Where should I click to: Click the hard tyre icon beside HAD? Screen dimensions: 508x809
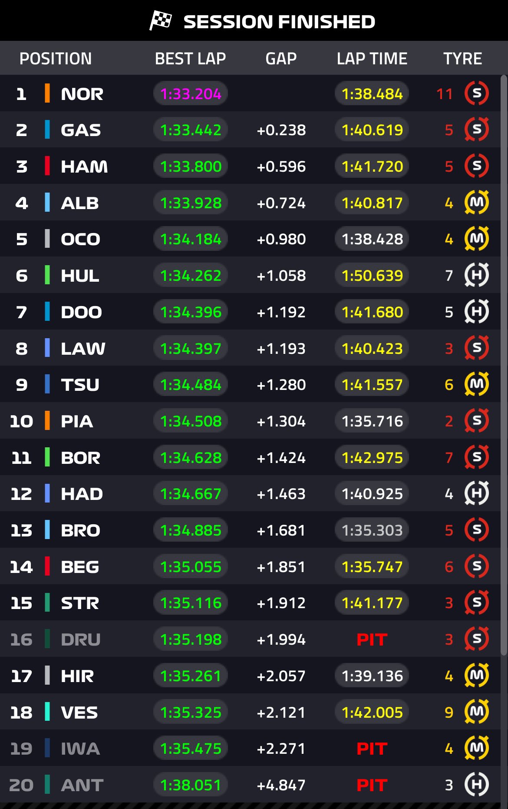click(476, 494)
